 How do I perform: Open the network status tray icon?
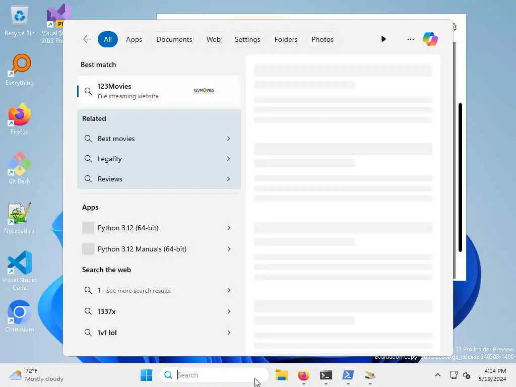click(x=454, y=375)
